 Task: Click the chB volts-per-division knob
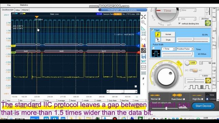coord(166,77)
